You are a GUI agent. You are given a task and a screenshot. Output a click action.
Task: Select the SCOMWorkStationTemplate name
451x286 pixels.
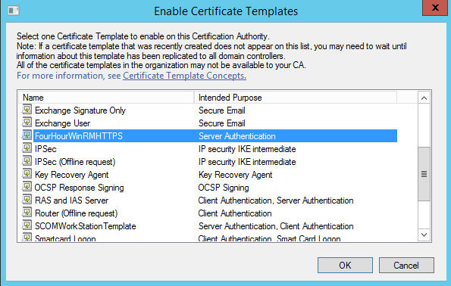pyautogui.click(x=85, y=226)
